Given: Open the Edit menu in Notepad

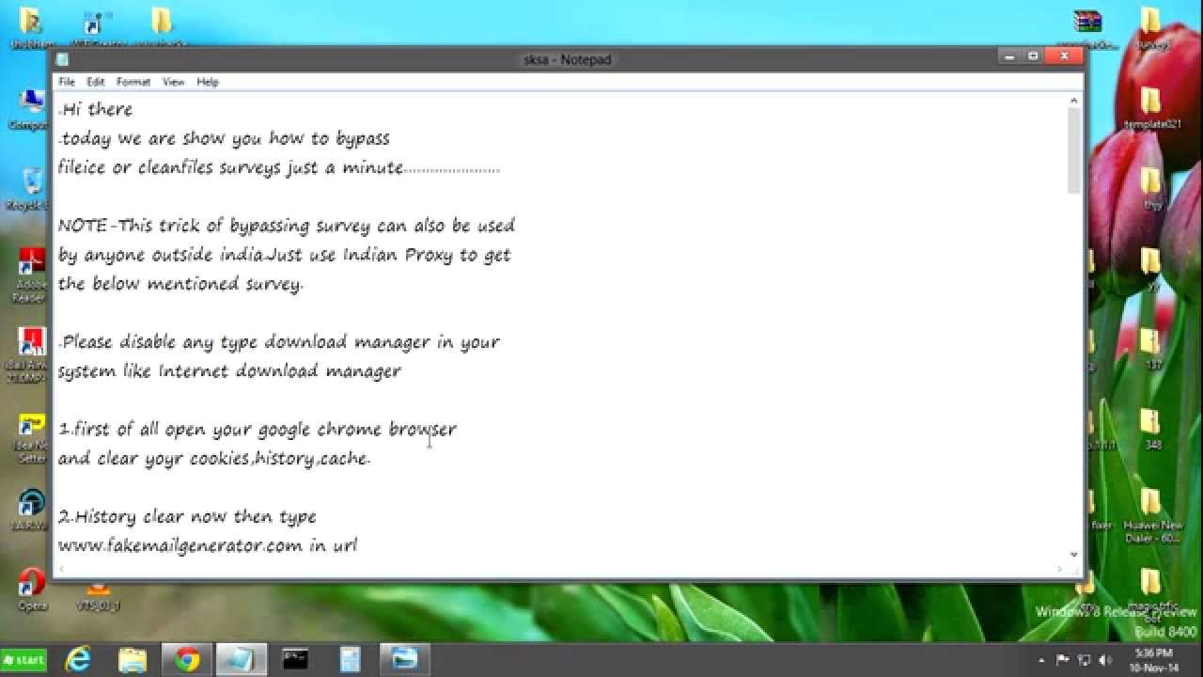Looking at the screenshot, I should (96, 82).
